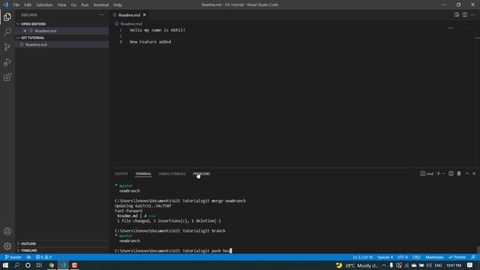The width and height of the screenshot is (480, 270).
Task: Open the Terminal menu
Action: coord(100,5)
